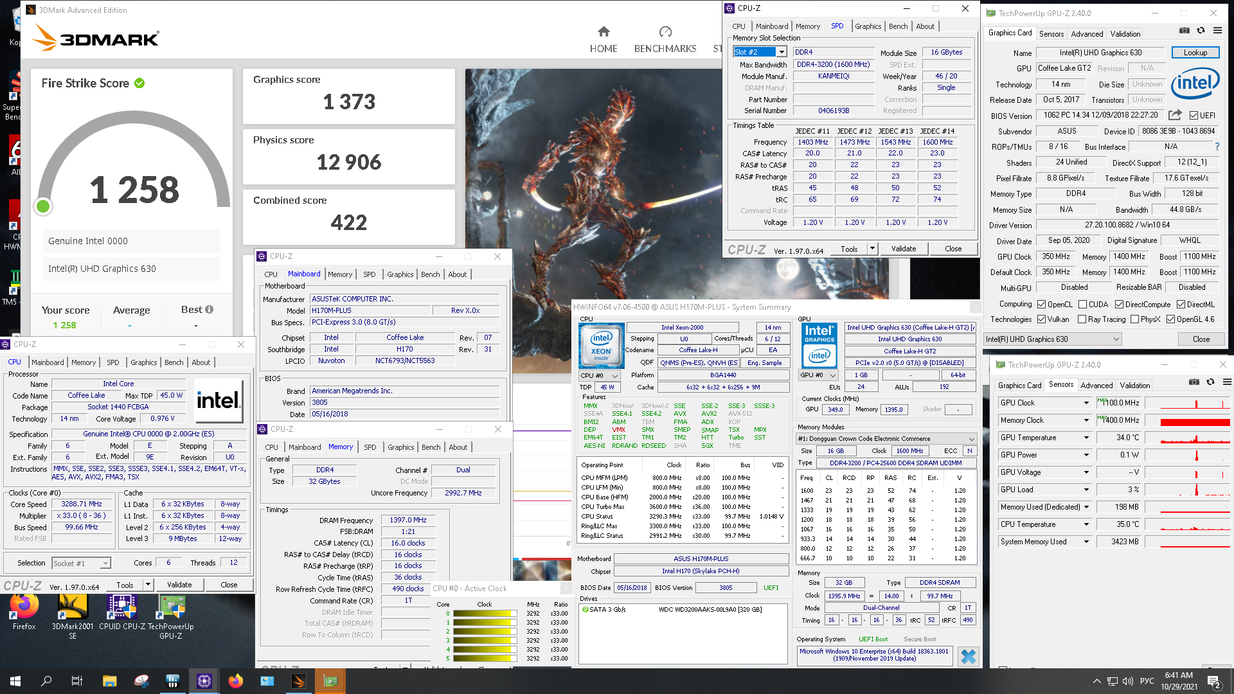Viewport: 1234px width, 694px height.
Task: Click the bus interface question mark icon
Action: tap(1217, 147)
